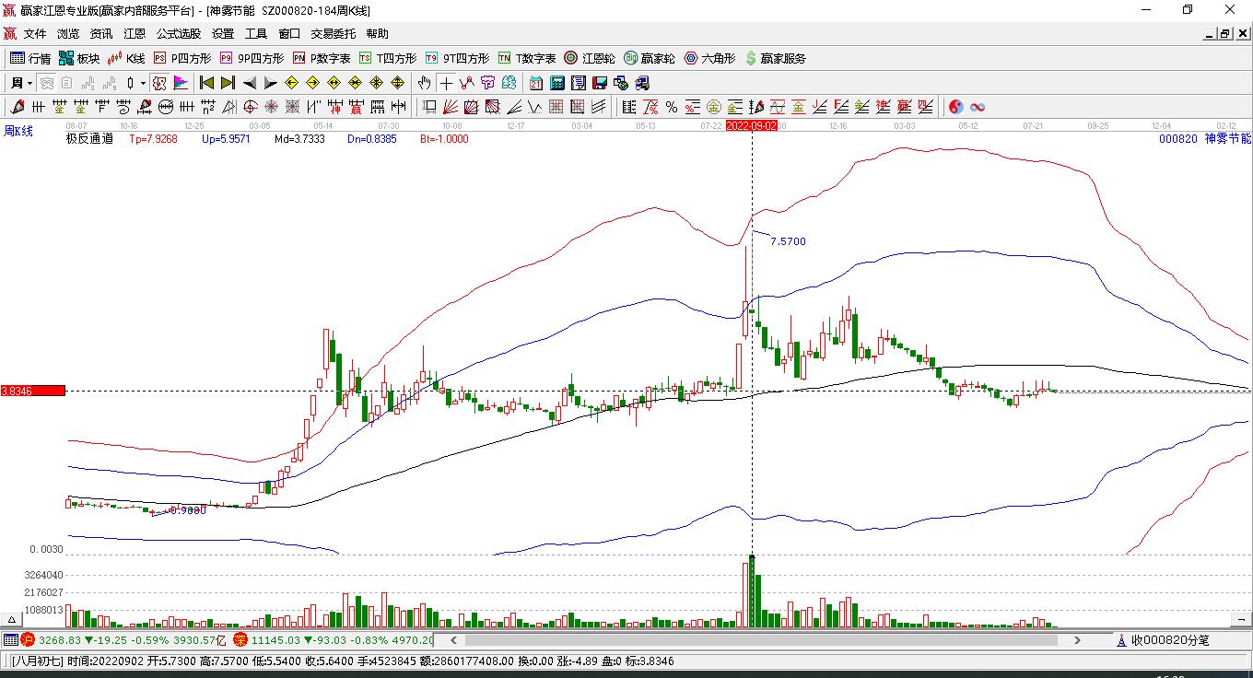The height and width of the screenshot is (678, 1253).
Task: Open the 资讯 menu
Action: click(x=101, y=34)
